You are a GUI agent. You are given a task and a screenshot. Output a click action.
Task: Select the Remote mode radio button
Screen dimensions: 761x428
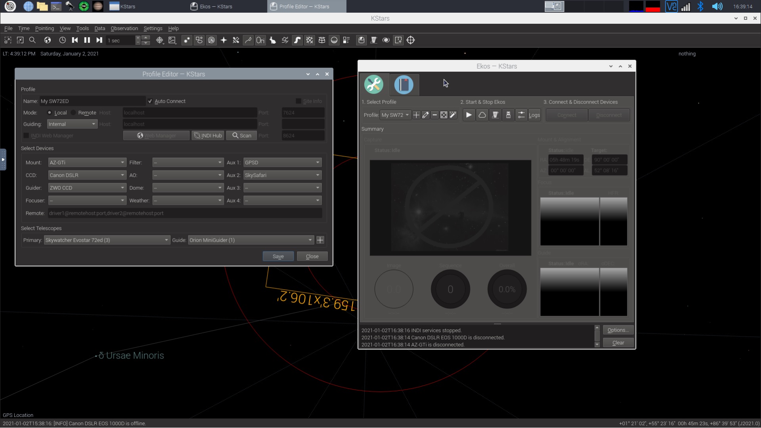coord(73,113)
